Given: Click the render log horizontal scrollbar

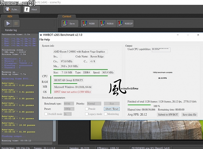Looking at the screenshot, I should pyautogui.click(x=27, y=143).
